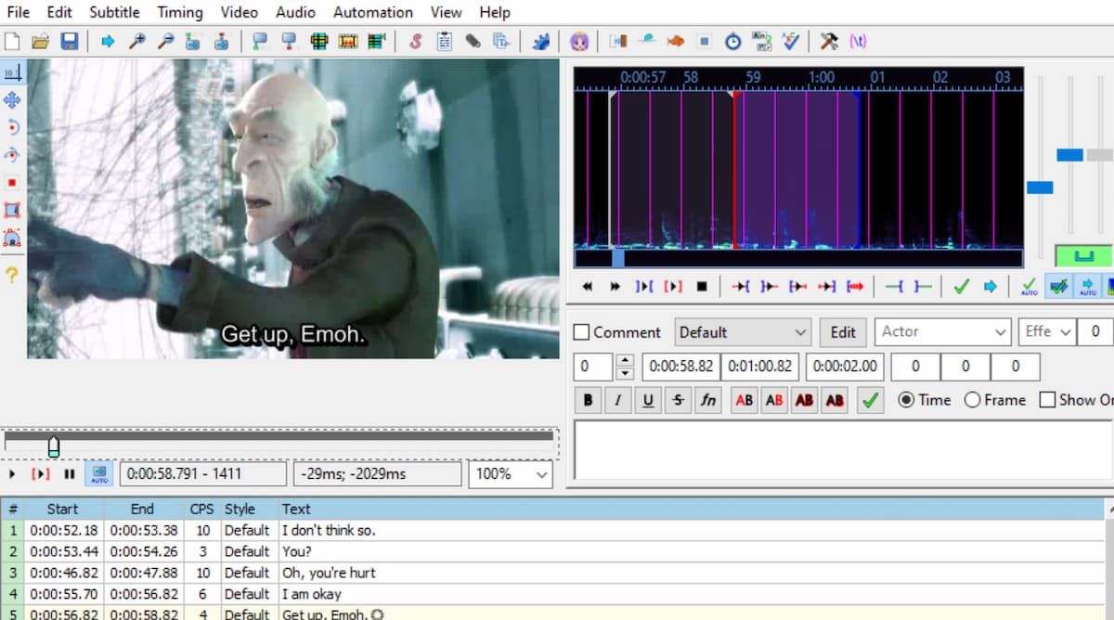Open the Automation menu
Image resolution: width=1114 pixels, height=620 pixels.
pyautogui.click(x=372, y=12)
